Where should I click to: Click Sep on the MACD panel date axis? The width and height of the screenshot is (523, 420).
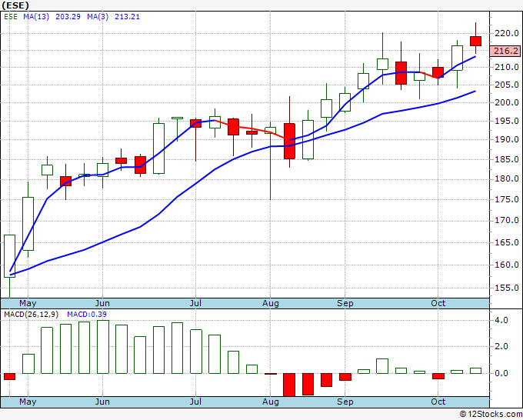pos(345,402)
